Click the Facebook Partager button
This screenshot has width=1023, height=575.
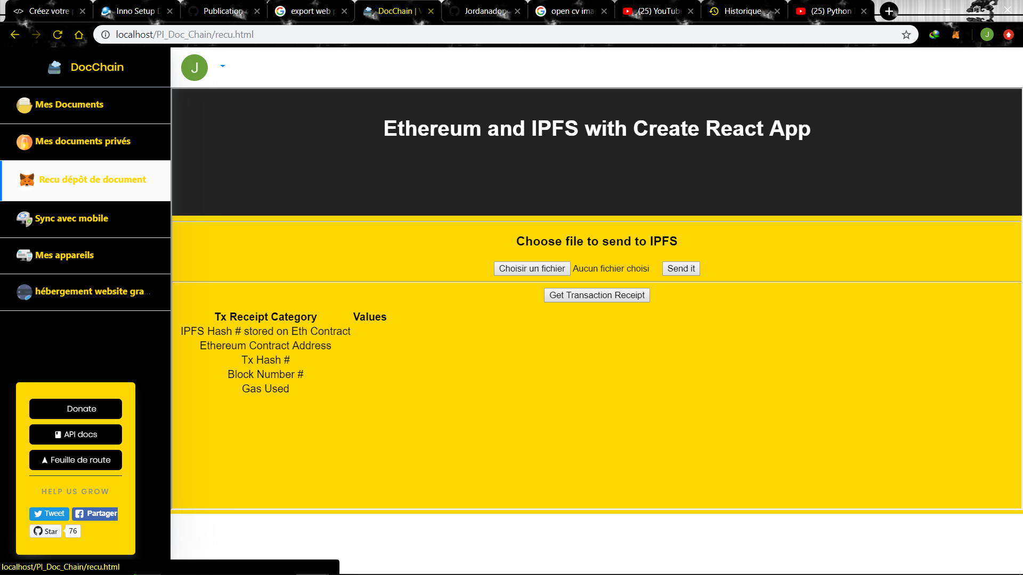[95, 514]
